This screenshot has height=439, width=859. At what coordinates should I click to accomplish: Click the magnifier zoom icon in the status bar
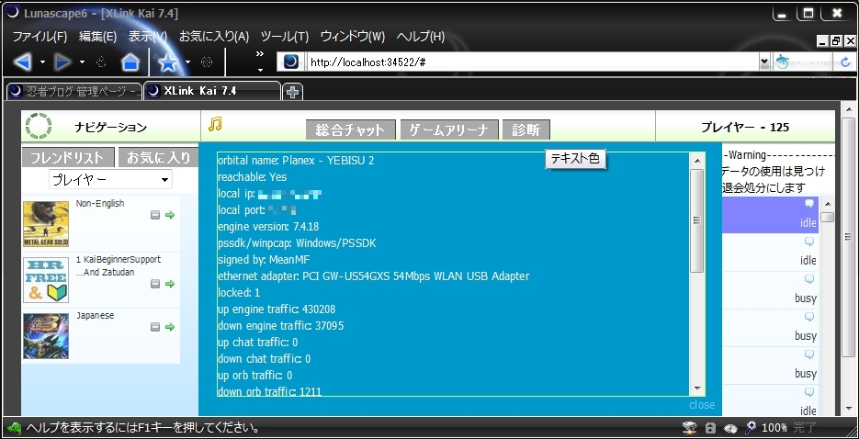coord(752,427)
